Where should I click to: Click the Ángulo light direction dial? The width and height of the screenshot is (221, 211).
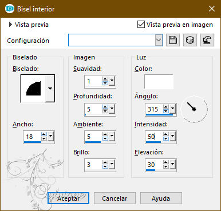(x=194, y=109)
